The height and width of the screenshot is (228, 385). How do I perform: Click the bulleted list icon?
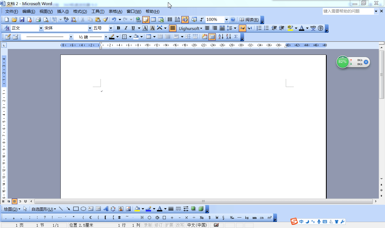click(267, 28)
